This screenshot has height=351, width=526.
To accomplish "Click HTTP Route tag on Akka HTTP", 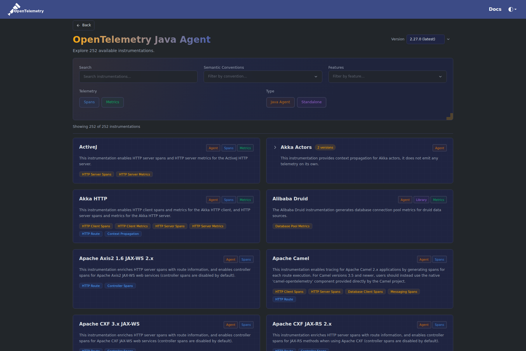I will click(x=91, y=234).
